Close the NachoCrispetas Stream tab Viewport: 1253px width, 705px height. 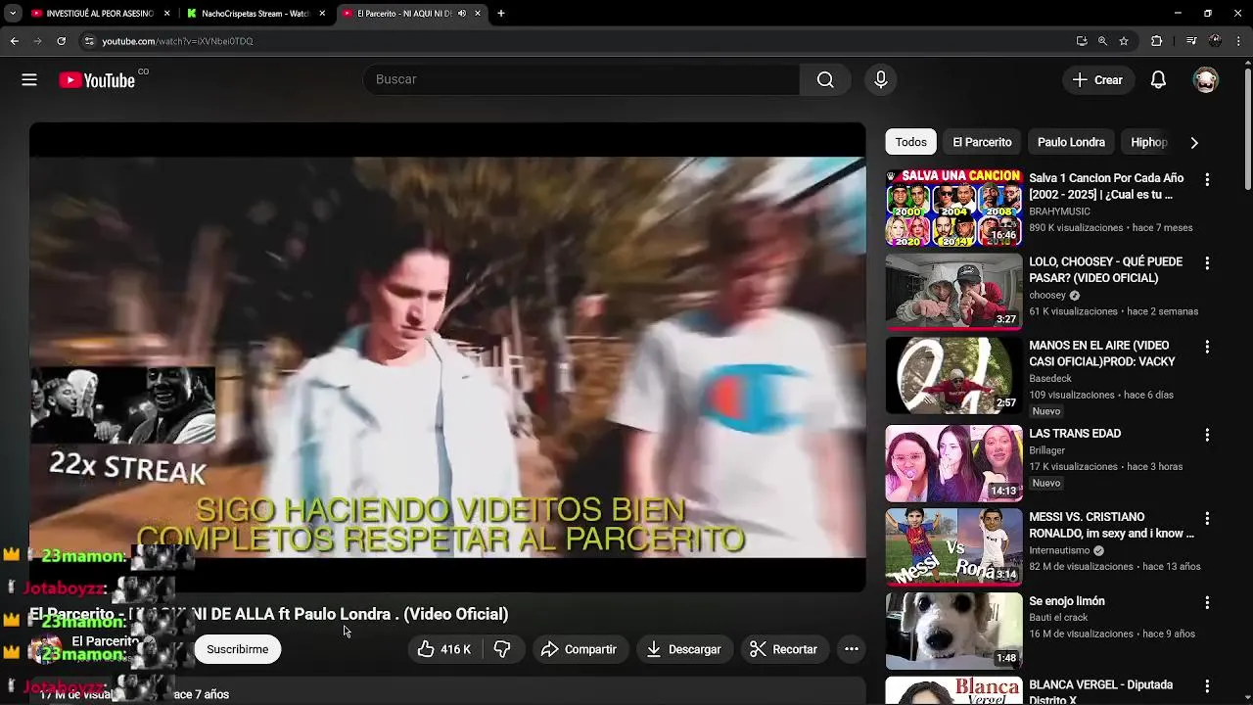(x=322, y=14)
